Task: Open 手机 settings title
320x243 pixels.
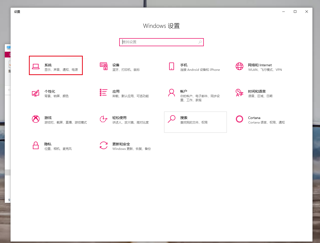Action: (x=184, y=65)
